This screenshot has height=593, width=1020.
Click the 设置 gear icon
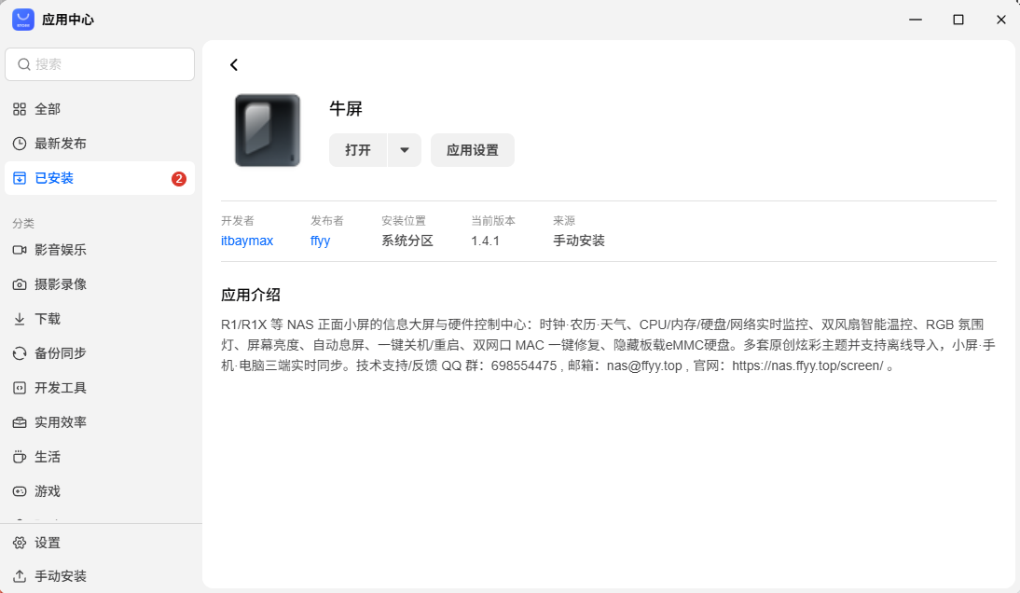pyautogui.click(x=20, y=543)
